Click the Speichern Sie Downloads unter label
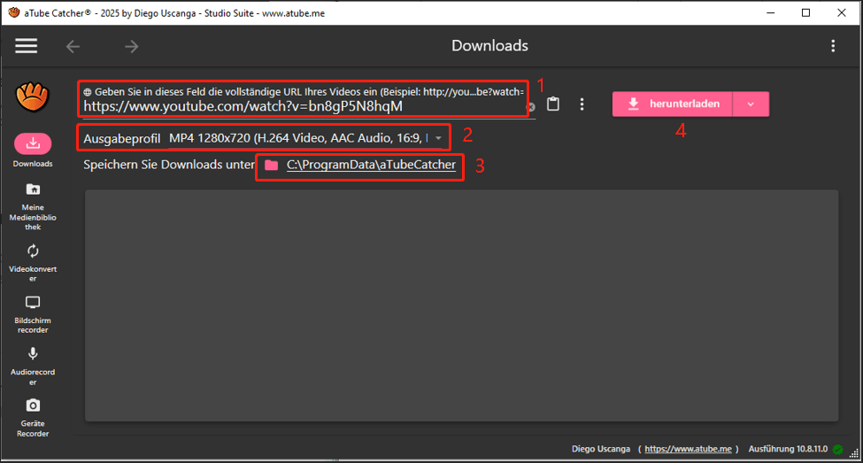Screen dimensions: 863x463 pos(169,165)
